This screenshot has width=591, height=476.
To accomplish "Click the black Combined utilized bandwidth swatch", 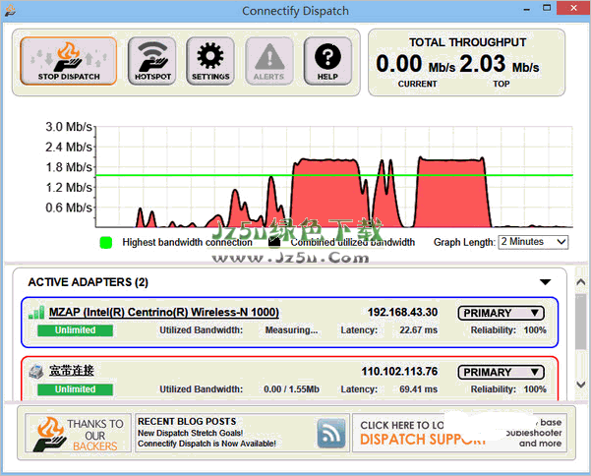I will (274, 242).
